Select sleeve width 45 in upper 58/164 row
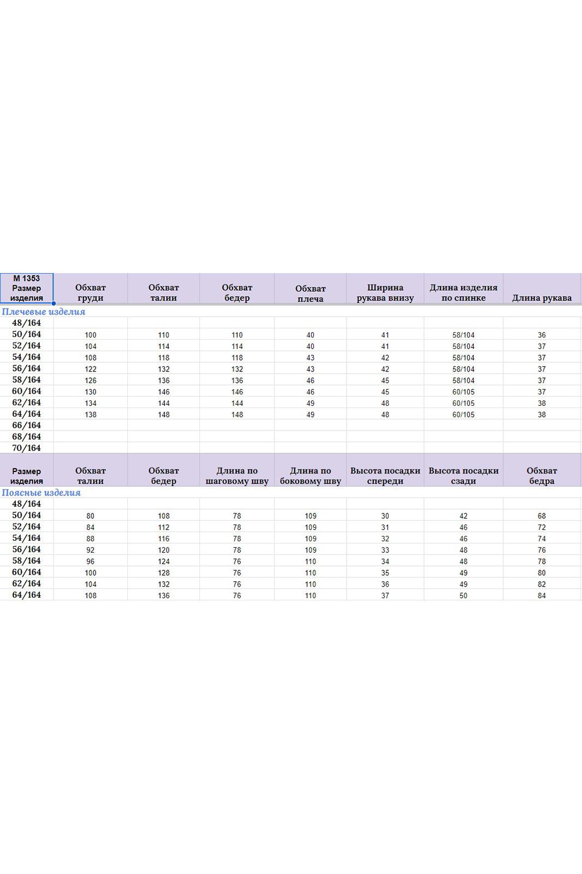This screenshot has height=874, width=582. click(x=385, y=381)
